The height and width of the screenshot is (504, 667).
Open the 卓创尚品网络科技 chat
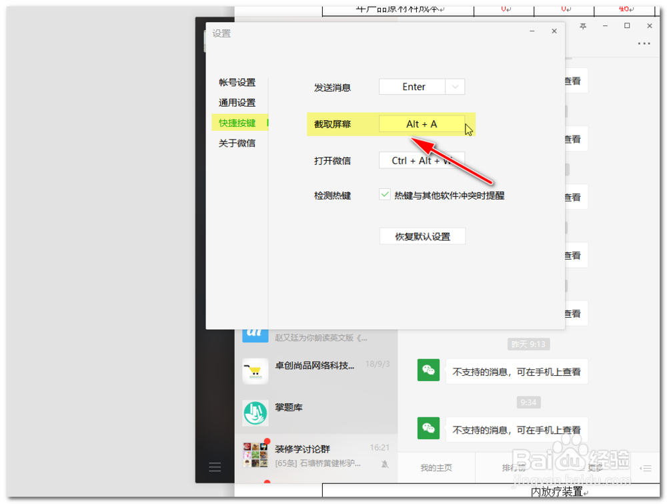pyautogui.click(x=316, y=371)
